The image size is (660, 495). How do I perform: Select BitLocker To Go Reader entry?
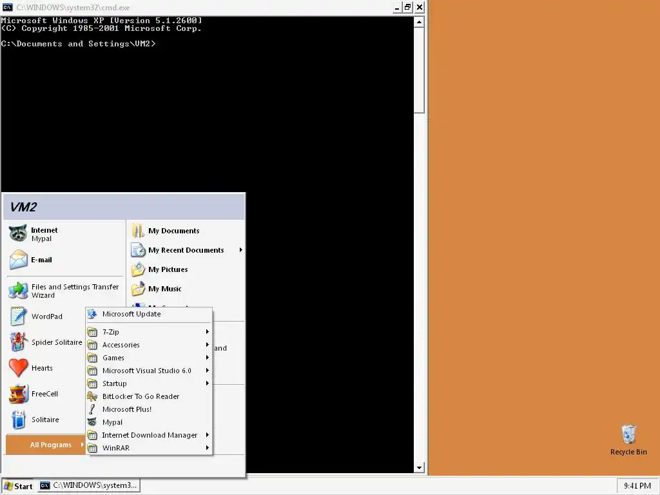(x=150, y=396)
